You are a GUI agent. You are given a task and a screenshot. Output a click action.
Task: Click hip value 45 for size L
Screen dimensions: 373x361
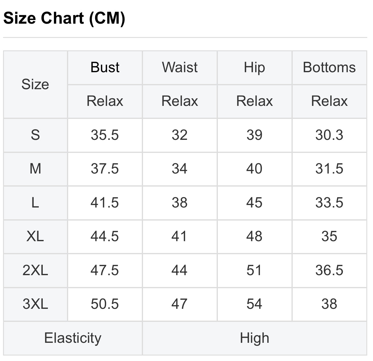pos(254,203)
